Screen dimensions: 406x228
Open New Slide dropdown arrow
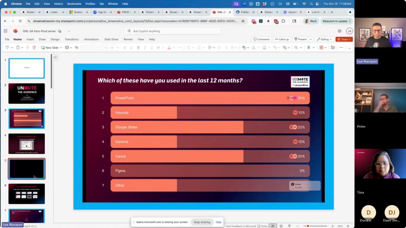61,47
